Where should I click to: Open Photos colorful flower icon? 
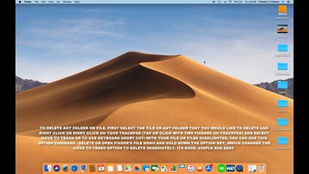[x=137, y=168]
